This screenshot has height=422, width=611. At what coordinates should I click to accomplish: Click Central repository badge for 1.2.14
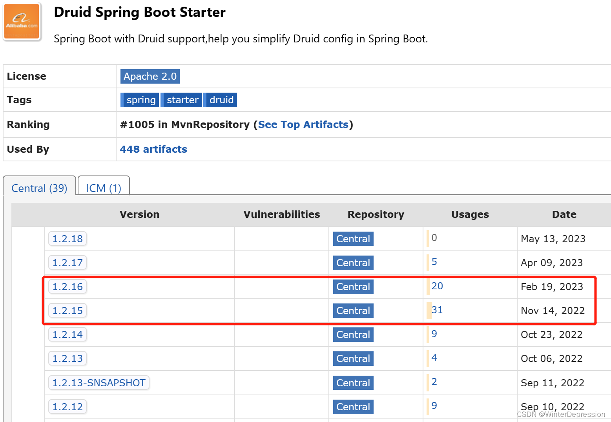coord(353,334)
